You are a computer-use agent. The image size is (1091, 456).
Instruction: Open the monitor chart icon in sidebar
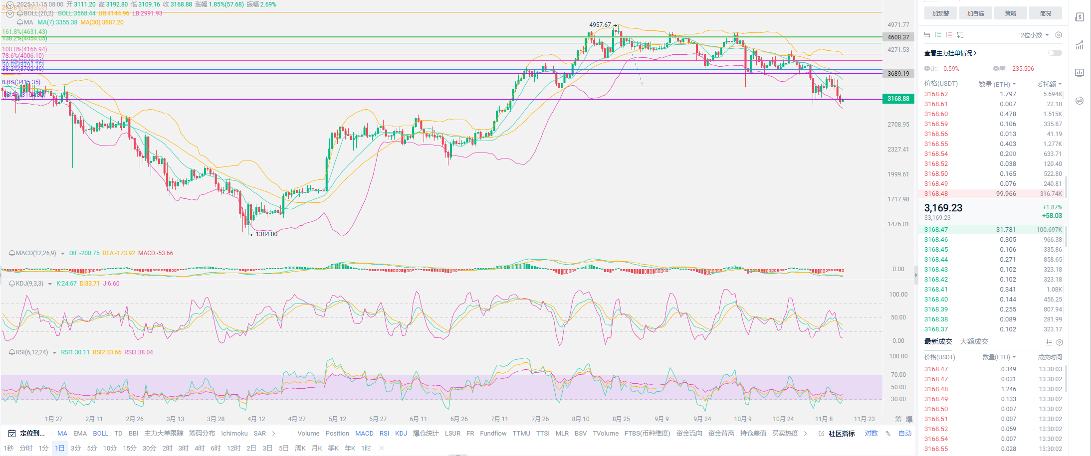pos(1080,73)
